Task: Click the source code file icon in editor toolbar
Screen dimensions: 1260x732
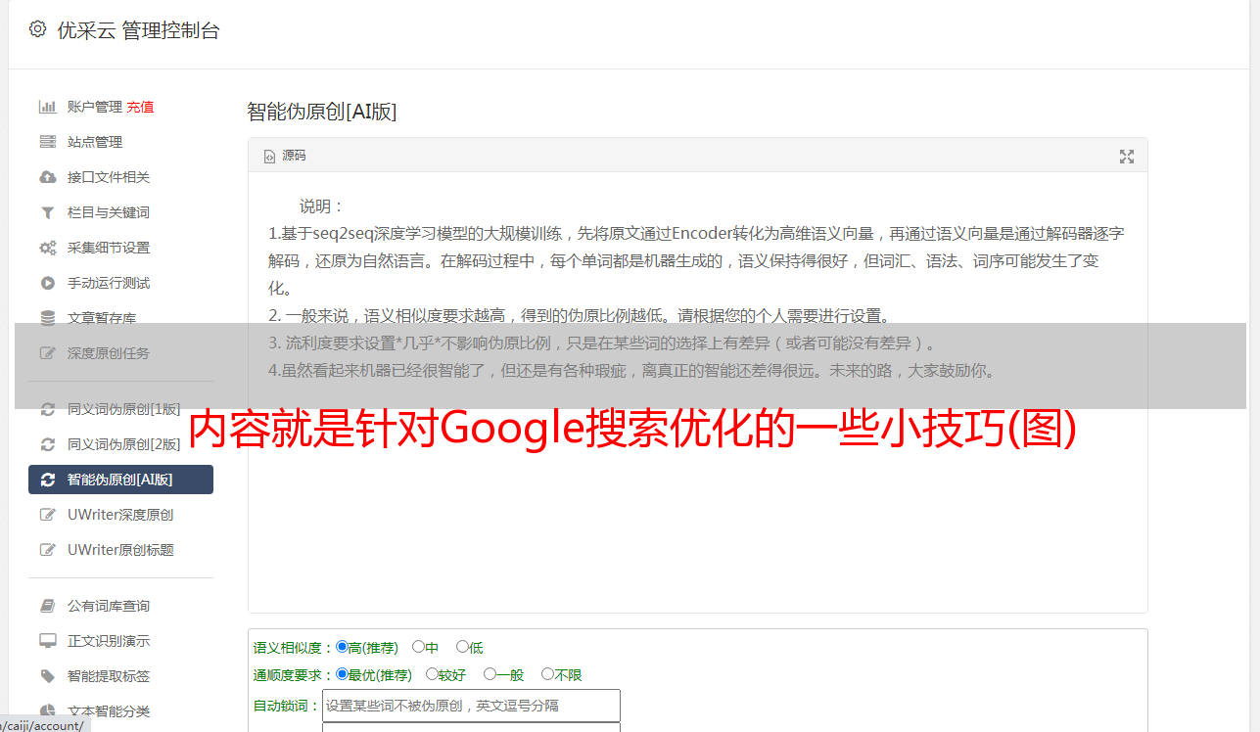Action: (269, 157)
